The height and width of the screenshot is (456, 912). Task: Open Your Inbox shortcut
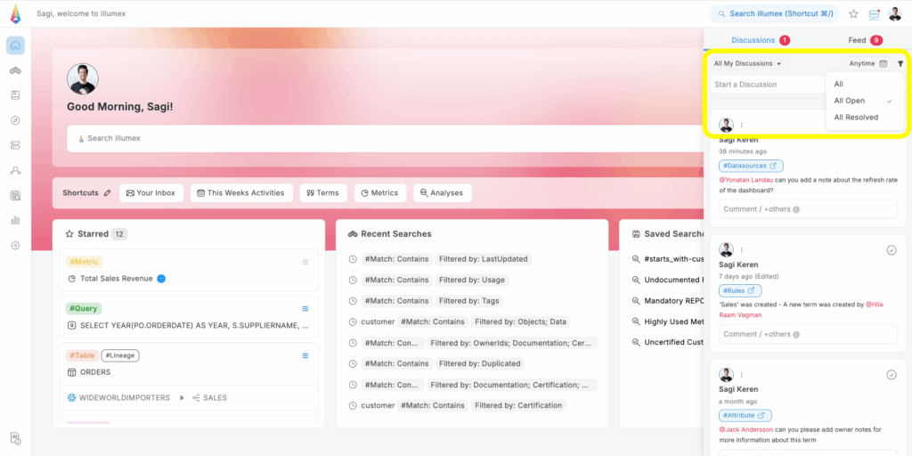151,193
